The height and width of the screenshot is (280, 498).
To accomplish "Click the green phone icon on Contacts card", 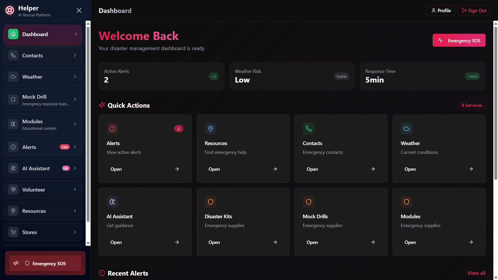I will (x=309, y=128).
